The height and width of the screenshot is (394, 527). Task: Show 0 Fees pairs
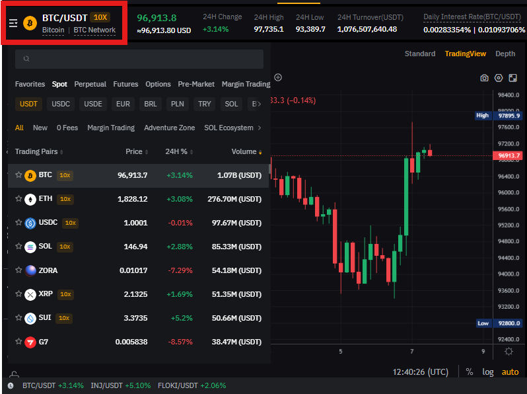point(67,128)
